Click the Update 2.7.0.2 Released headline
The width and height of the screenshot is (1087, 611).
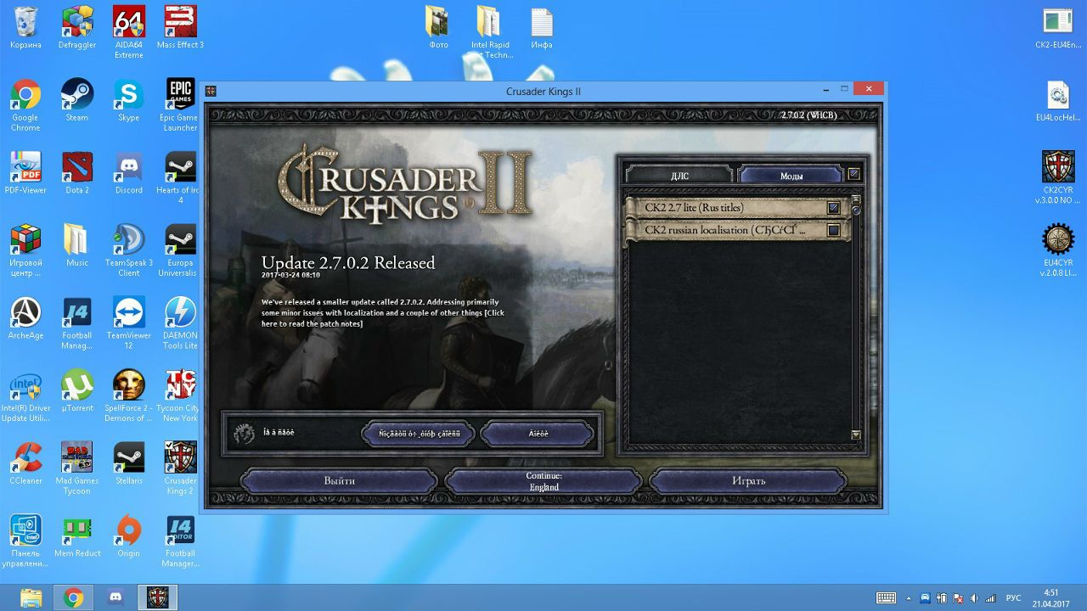[348, 263]
